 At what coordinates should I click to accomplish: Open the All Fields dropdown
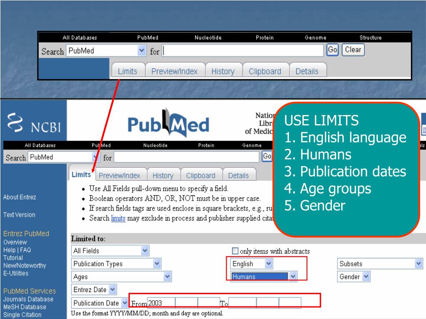point(110,250)
